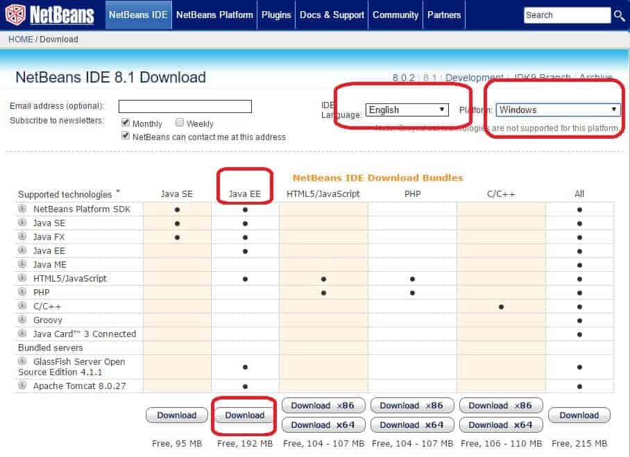This screenshot has height=457, width=630.
Task: Open info icon beside NetBeans Platform SDK row
Action: coord(22,209)
